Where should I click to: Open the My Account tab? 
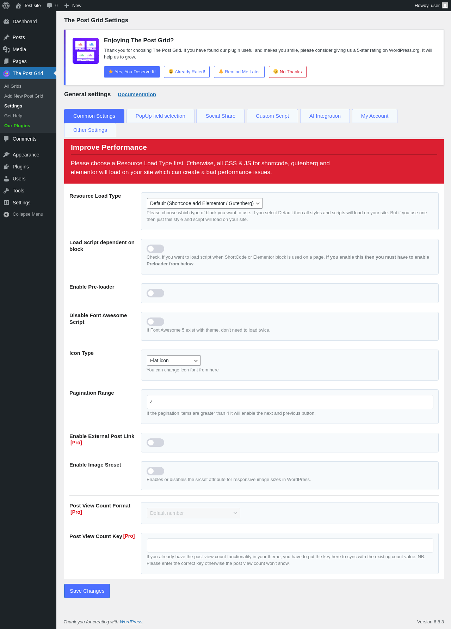coord(375,116)
